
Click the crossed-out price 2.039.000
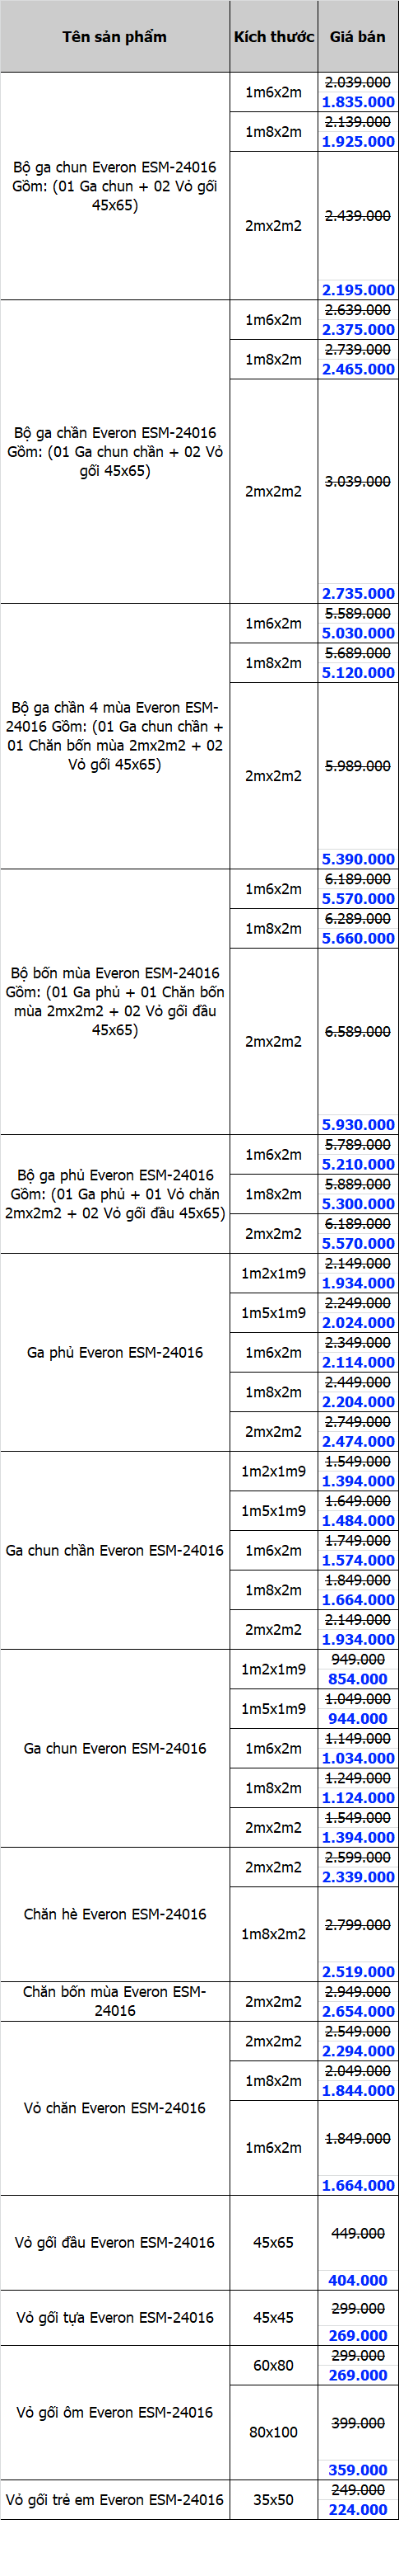click(358, 82)
